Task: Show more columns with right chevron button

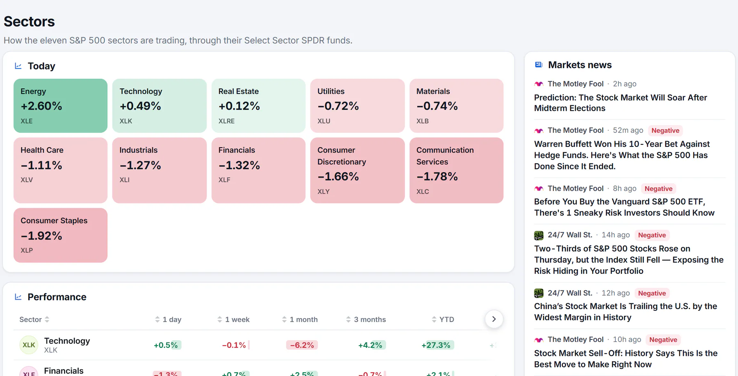Action: (494, 319)
